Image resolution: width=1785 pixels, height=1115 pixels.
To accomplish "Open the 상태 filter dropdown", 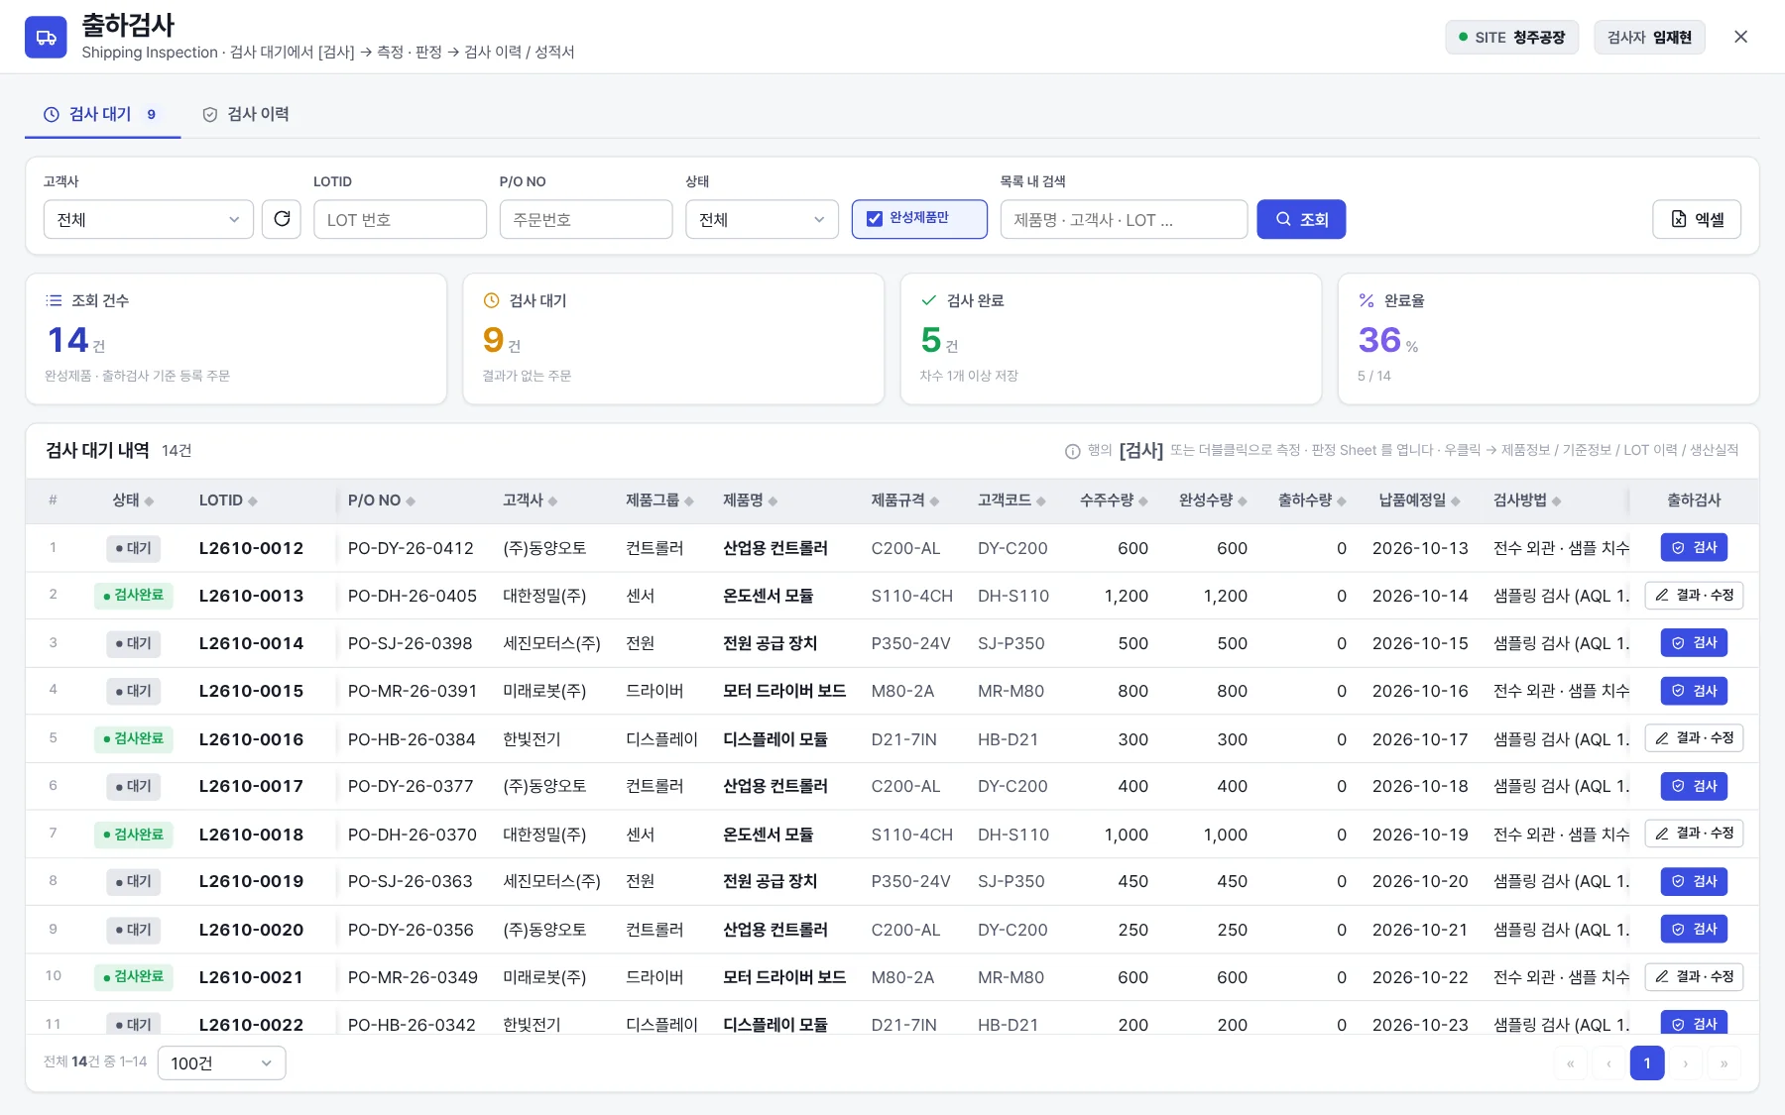I will pyautogui.click(x=762, y=219).
